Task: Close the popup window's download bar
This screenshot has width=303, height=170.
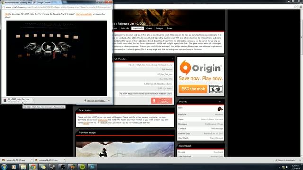Action: click(109, 101)
